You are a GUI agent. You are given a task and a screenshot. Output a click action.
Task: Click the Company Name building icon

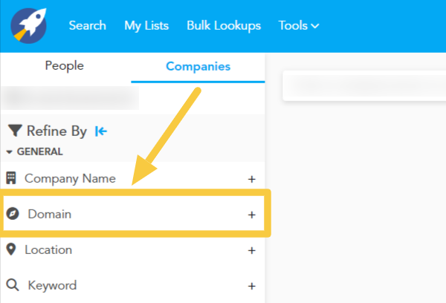[11, 178]
